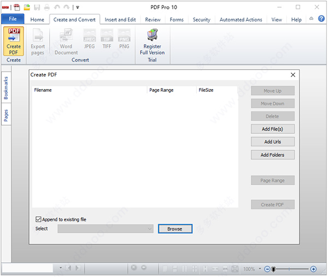This screenshot has width=328, height=277.
Task: Click the JPEG convert icon
Action: pyautogui.click(x=90, y=35)
